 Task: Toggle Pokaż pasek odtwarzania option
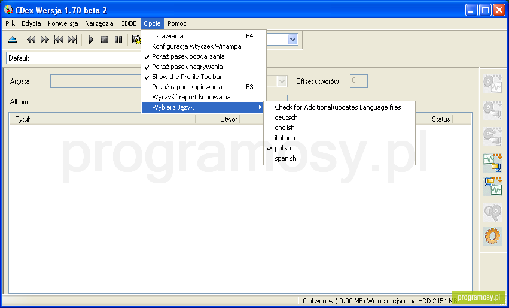pos(204,56)
